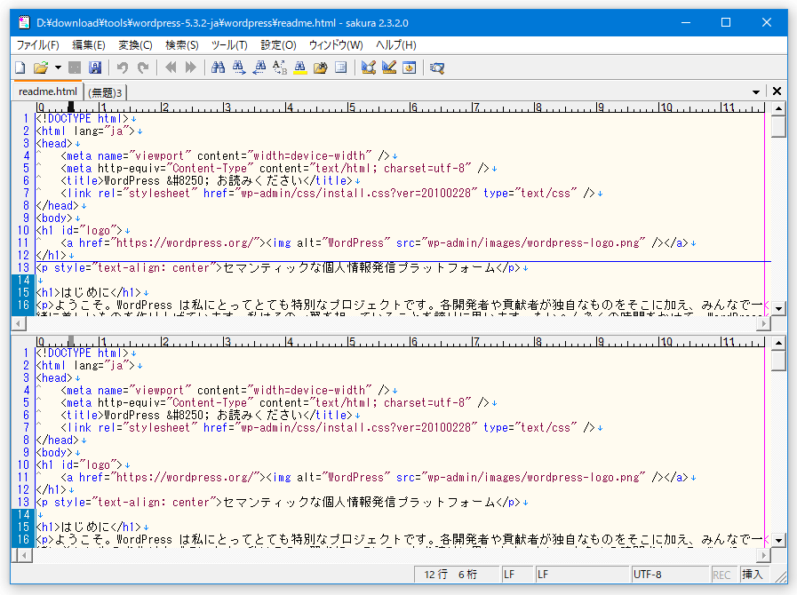Click upper pane ruler

[401, 107]
